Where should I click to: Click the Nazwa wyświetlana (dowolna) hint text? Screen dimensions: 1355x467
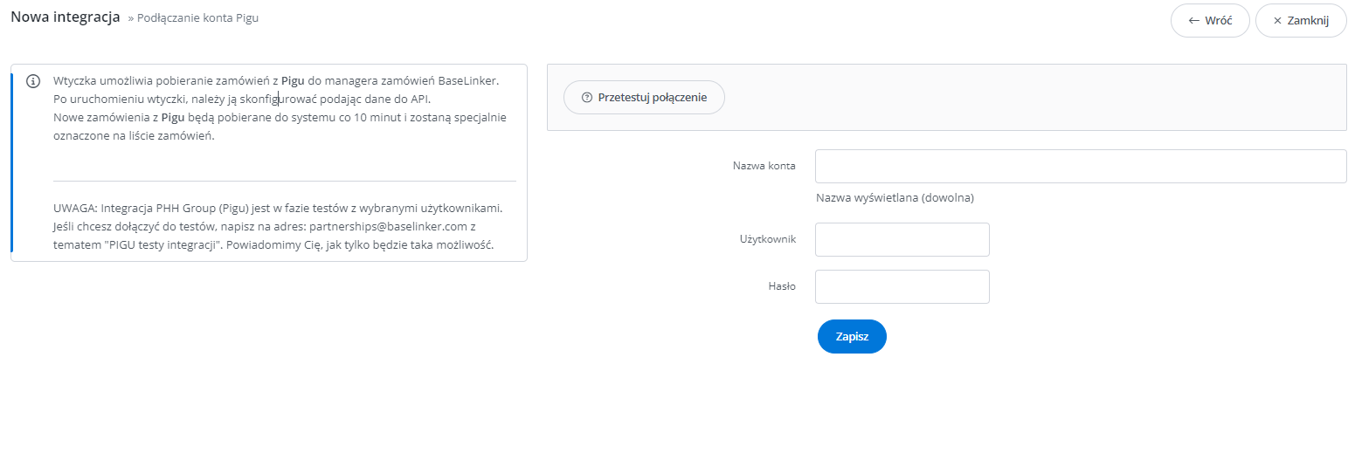point(895,197)
